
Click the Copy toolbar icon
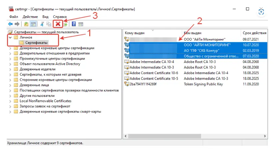(x=49, y=24)
